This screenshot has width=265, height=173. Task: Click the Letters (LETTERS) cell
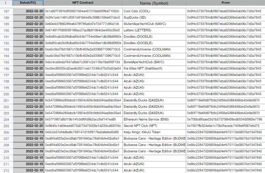[x=154, y=30]
